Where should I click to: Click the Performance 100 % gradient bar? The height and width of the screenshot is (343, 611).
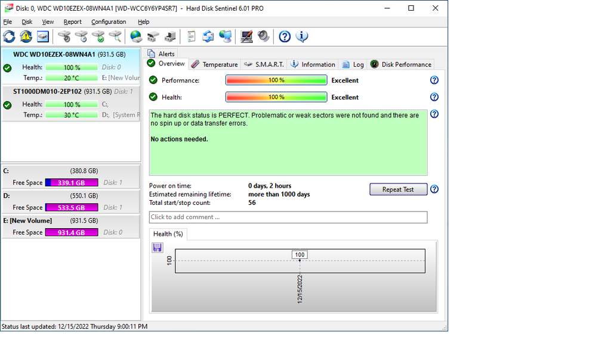click(276, 80)
